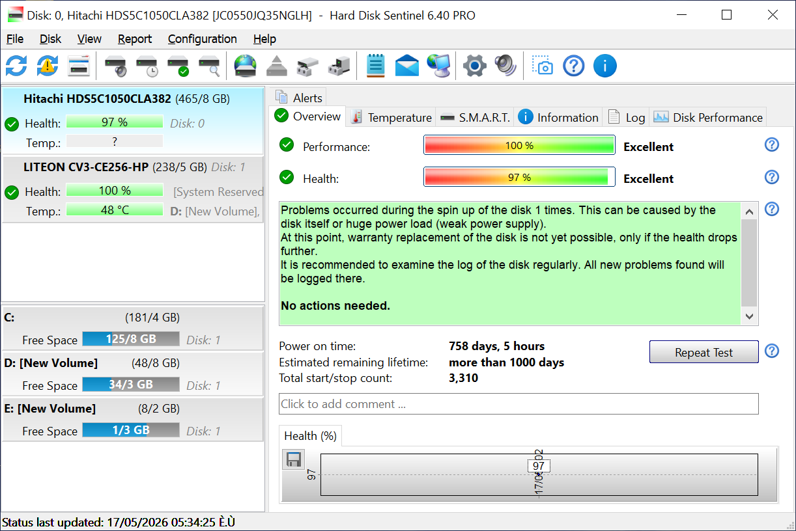Click the Health 97 % gradient bar
Screen dimensions: 796x531
coord(519,177)
